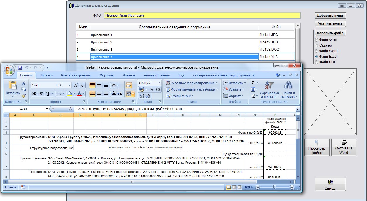Select the Файл PDF radio button

316,62
